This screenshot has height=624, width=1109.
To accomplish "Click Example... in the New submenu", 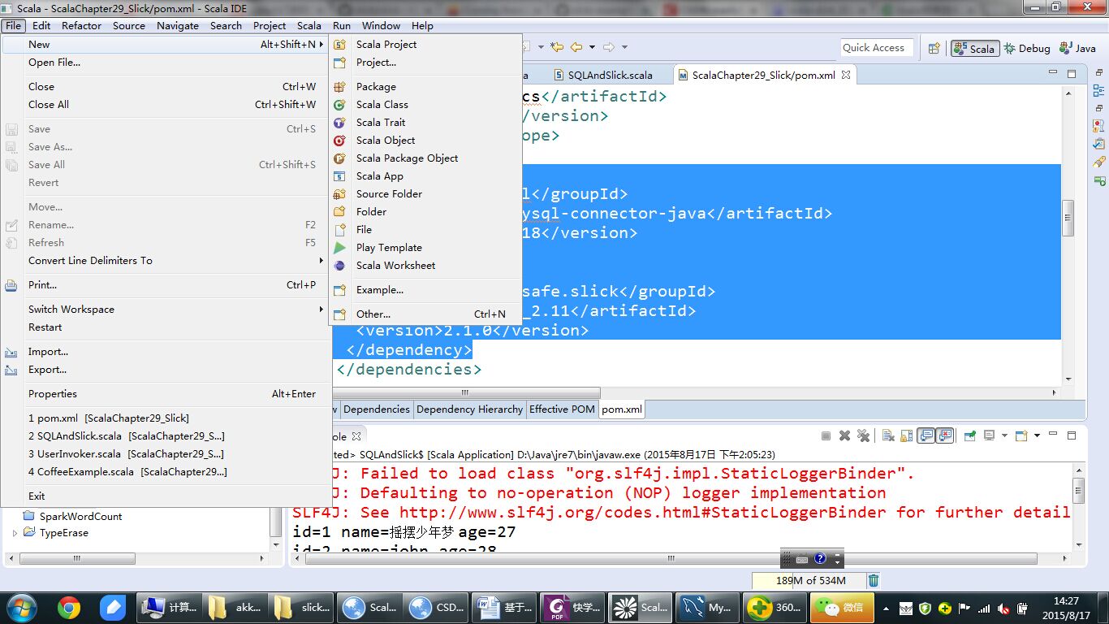I will [425, 290].
